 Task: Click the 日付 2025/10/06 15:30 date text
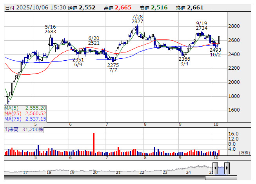[x=36, y=8]
